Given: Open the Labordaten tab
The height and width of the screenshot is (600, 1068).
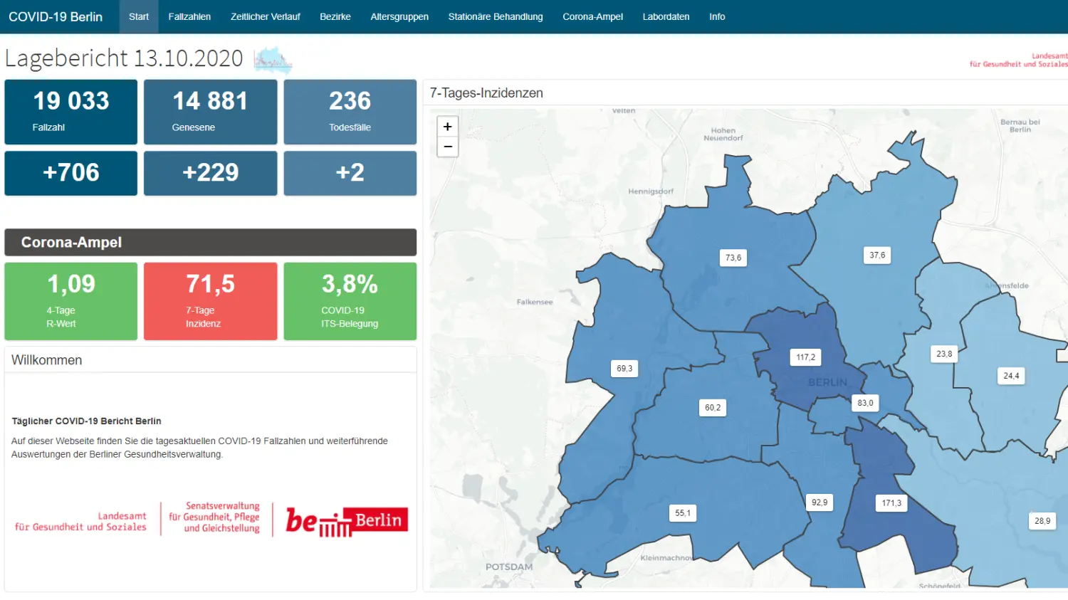Looking at the screenshot, I should tap(666, 16).
